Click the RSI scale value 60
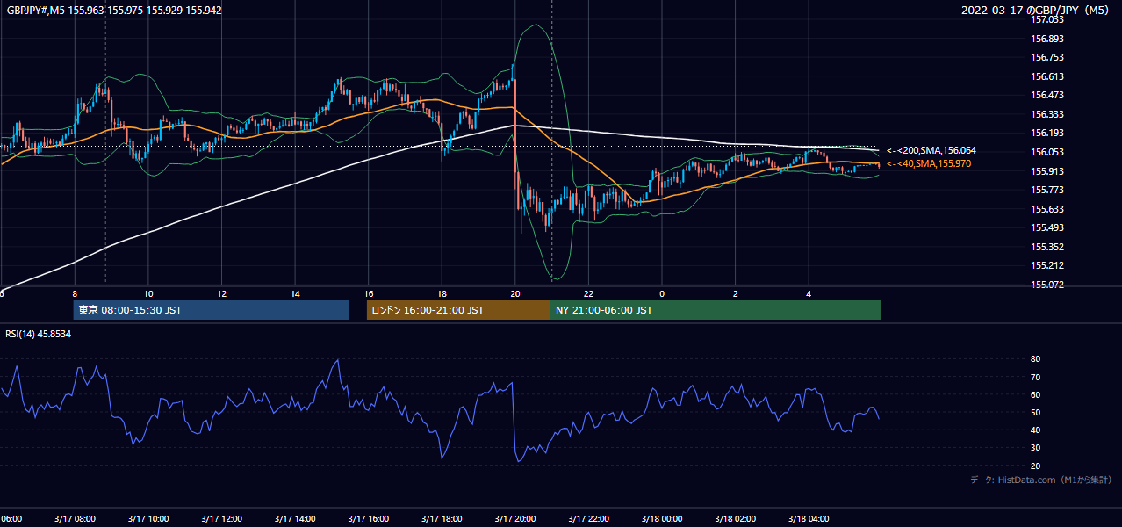The height and width of the screenshot is (527, 1122). click(x=1036, y=394)
